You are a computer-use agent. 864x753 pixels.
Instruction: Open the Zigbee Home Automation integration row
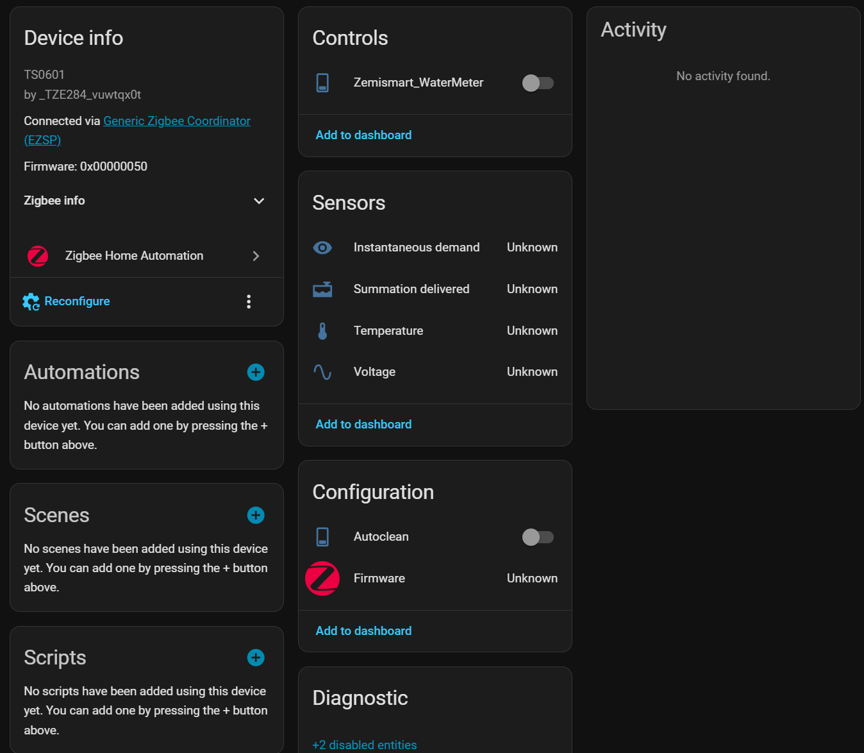click(x=146, y=256)
